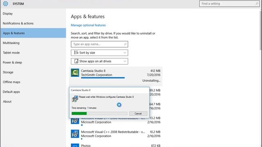Viewport: 262px width, 147px height.
Task: Click Manage optional features link
Action: point(88,25)
